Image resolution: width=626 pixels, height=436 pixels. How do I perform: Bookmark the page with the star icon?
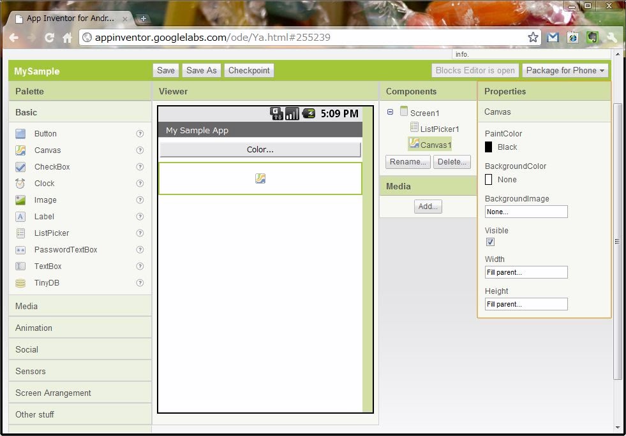pos(533,38)
